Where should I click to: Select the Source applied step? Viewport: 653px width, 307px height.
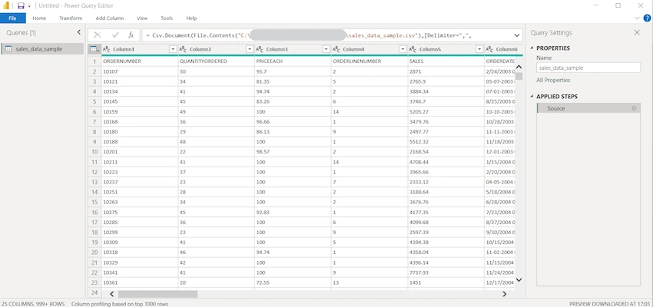[x=588, y=108]
